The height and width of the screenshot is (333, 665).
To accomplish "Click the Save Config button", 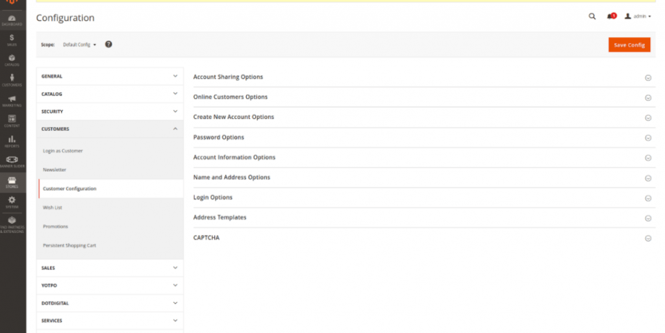I will click(629, 45).
